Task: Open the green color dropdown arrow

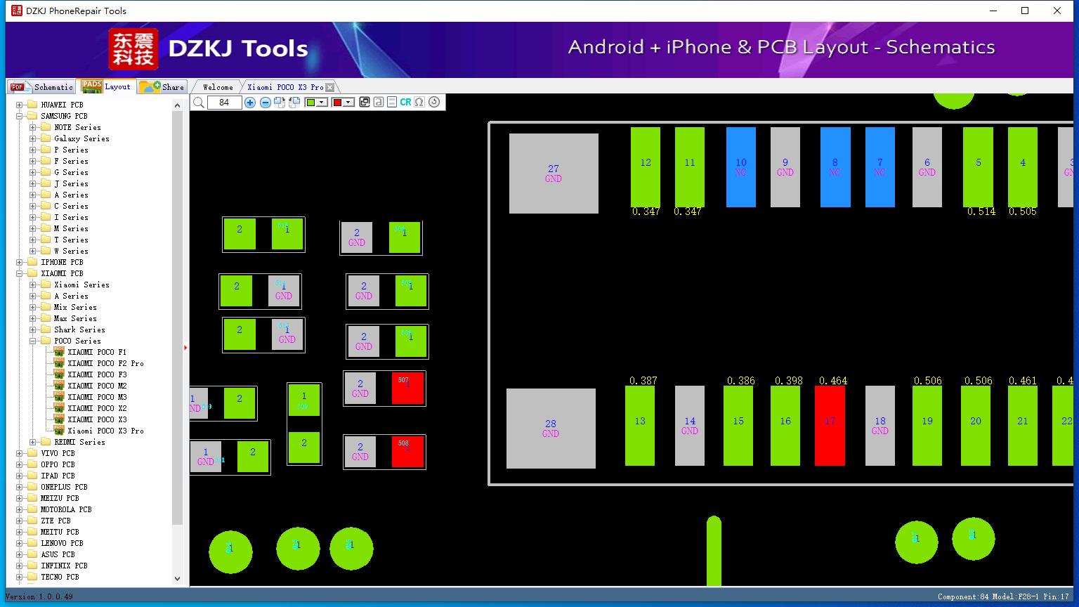Action: (x=322, y=103)
